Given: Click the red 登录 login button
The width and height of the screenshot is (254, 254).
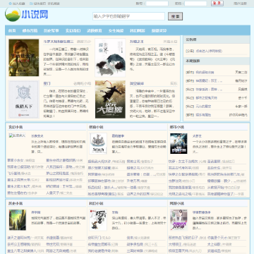Looking at the screenshot, I should pos(217,4).
